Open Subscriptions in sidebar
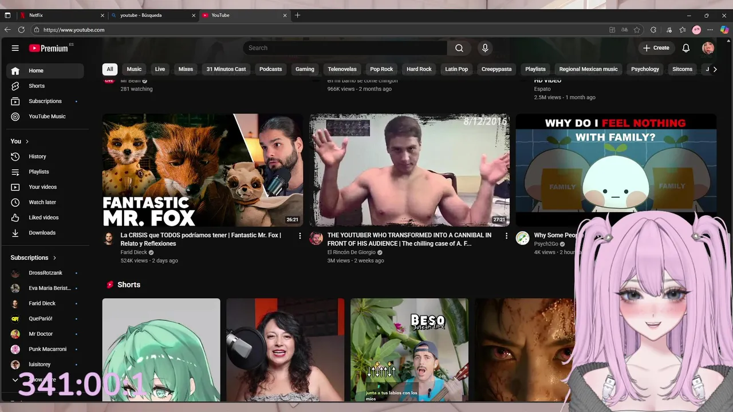Viewport: 733px width, 412px height. [x=45, y=101]
